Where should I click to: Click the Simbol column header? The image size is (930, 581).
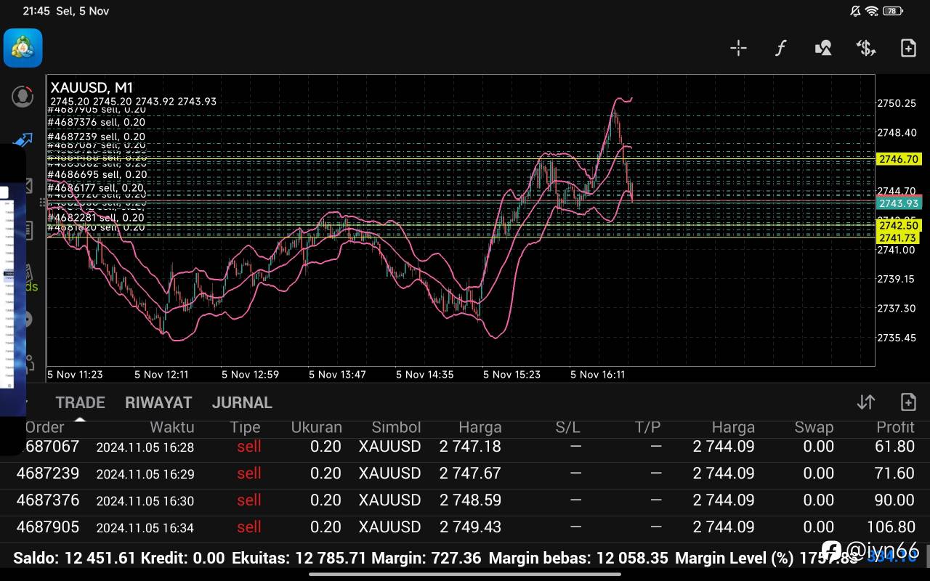(x=396, y=428)
